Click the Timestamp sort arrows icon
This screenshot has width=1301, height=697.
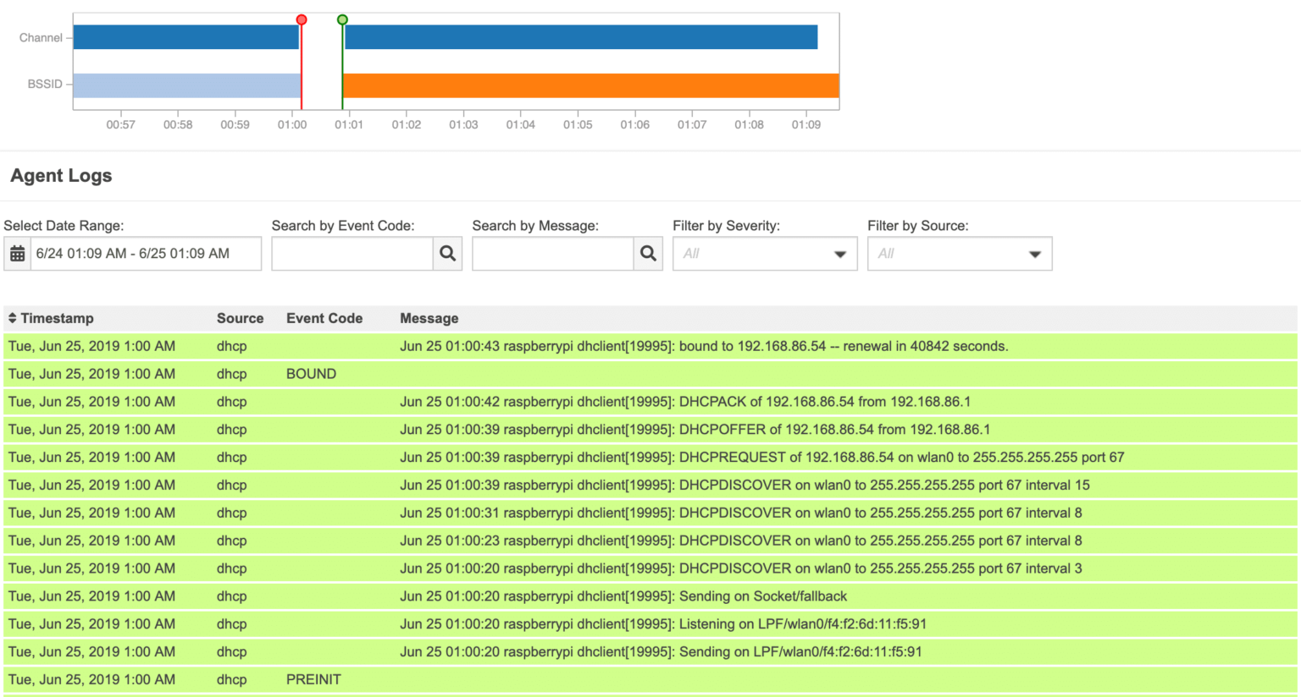pos(12,318)
